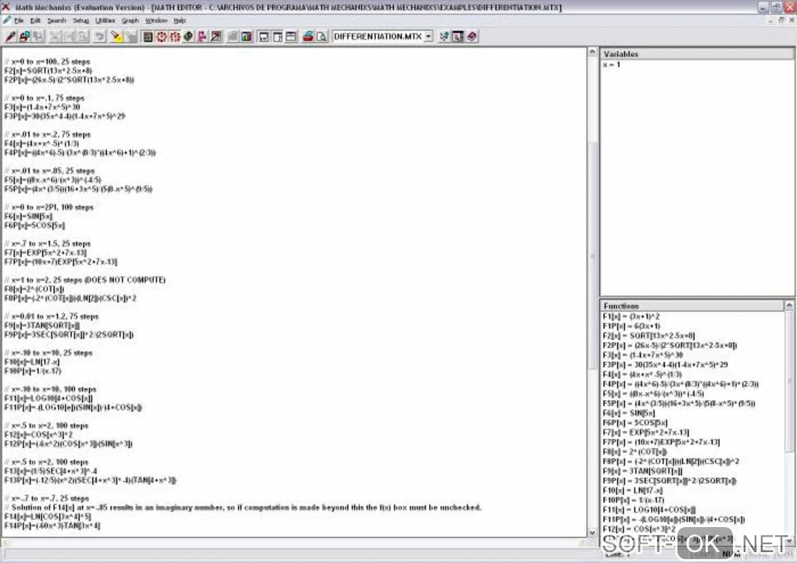Click editor line 'F7[x]=EXP[5x^2+7x-13]'
Viewport: 797px width, 563px height.
(46, 253)
